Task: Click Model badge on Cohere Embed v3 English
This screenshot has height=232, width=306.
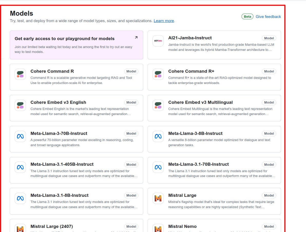Action: click(131, 103)
